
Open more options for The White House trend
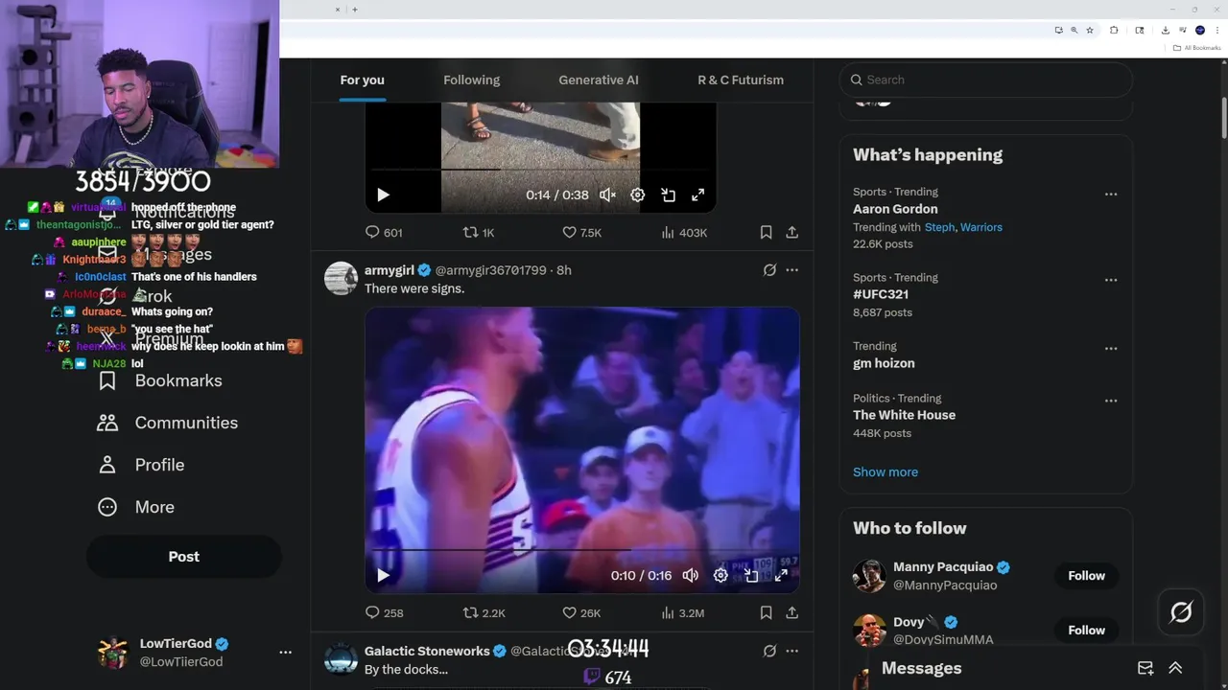(1111, 401)
